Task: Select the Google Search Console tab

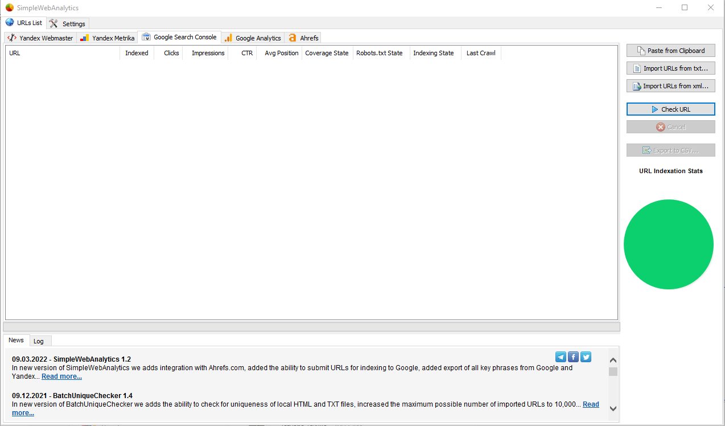Action: [179, 37]
